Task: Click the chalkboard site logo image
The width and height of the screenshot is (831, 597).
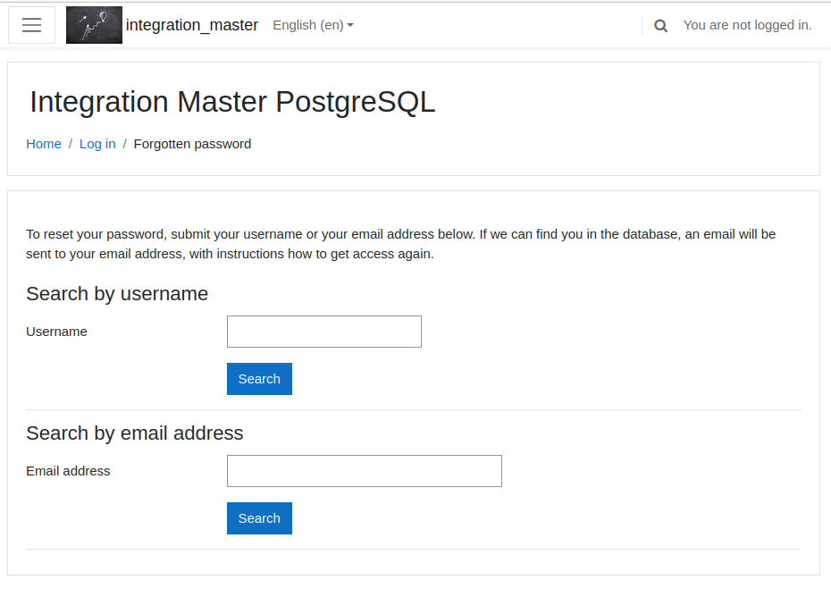Action: coord(95,25)
